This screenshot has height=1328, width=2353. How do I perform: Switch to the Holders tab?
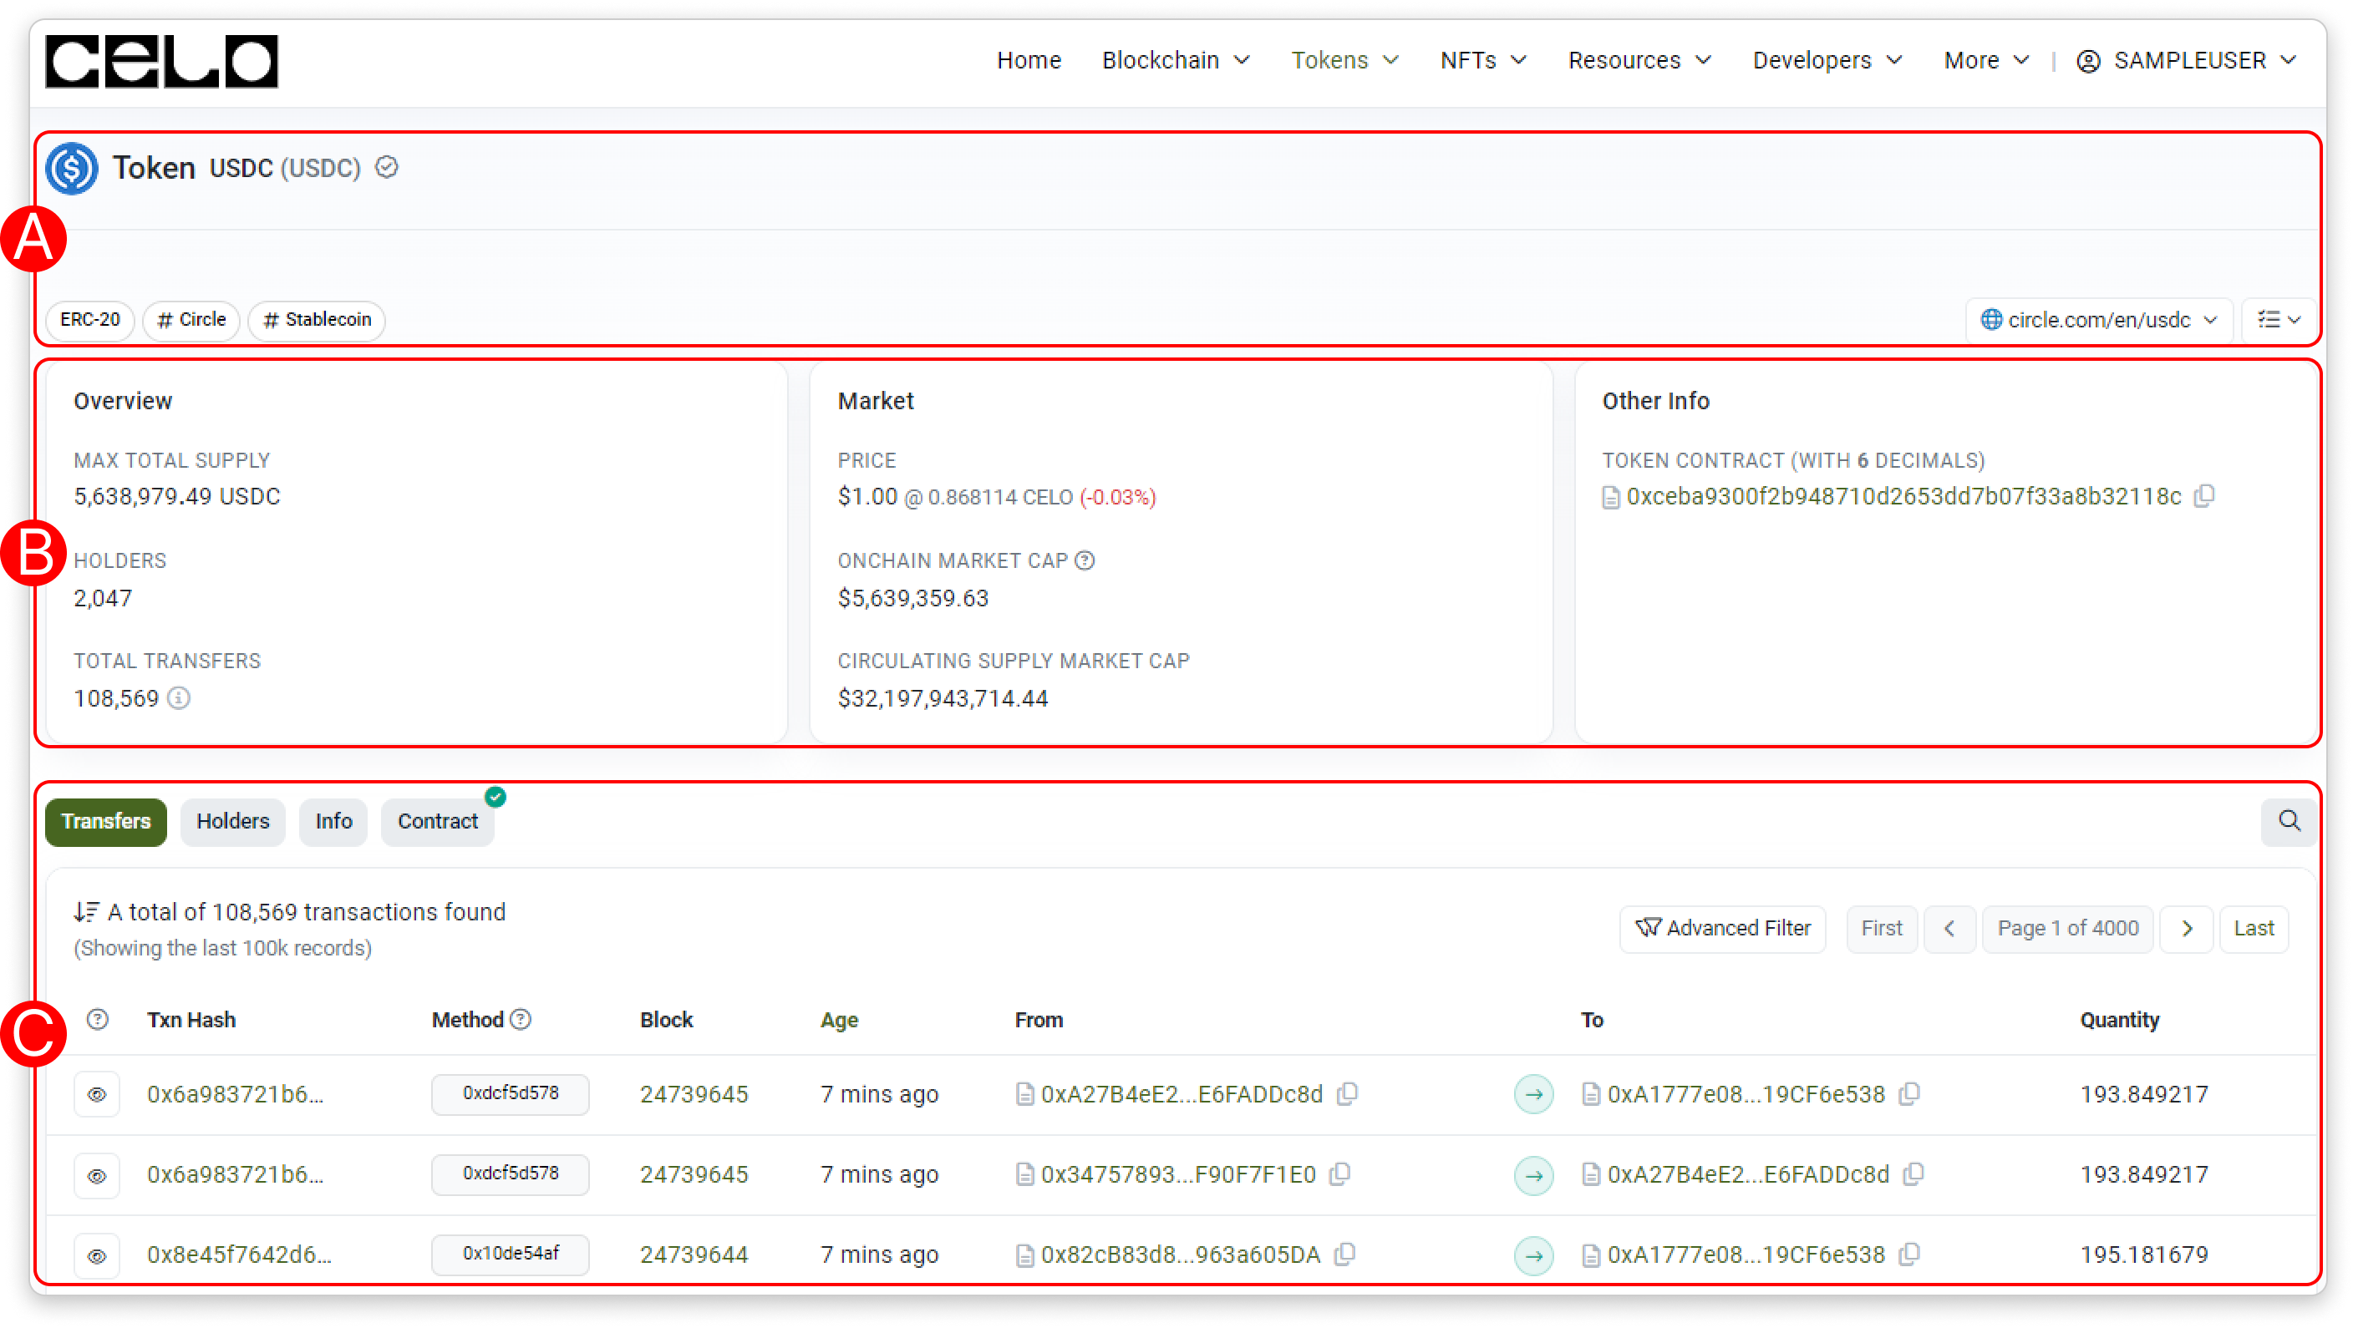click(233, 822)
